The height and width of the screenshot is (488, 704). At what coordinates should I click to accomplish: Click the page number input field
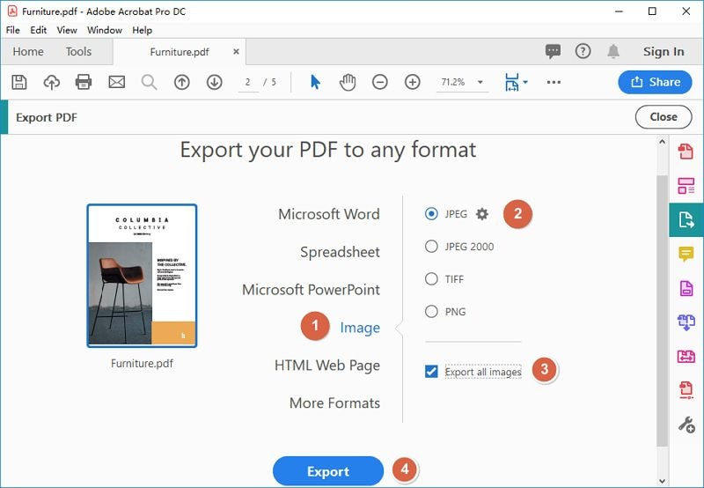[x=248, y=82]
